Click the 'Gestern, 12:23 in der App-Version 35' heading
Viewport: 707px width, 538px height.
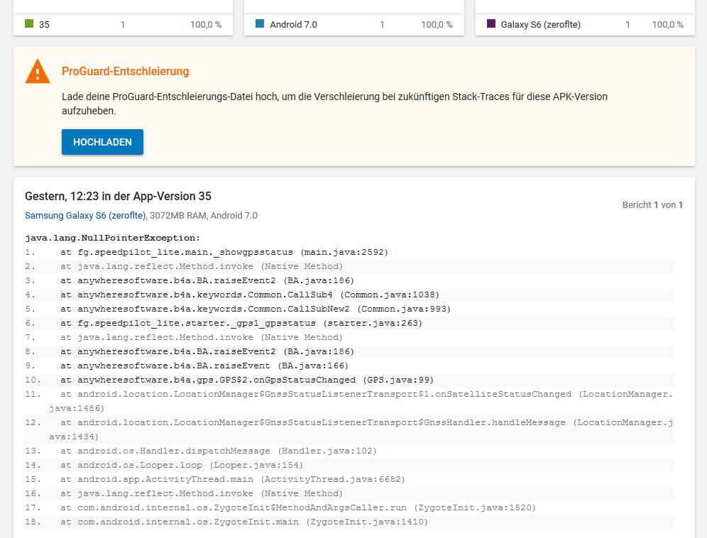click(x=118, y=197)
